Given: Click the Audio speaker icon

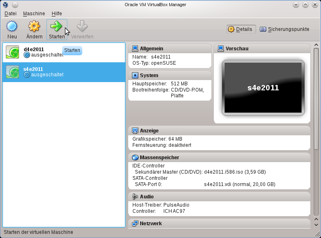Looking at the screenshot, I should coord(135,197).
